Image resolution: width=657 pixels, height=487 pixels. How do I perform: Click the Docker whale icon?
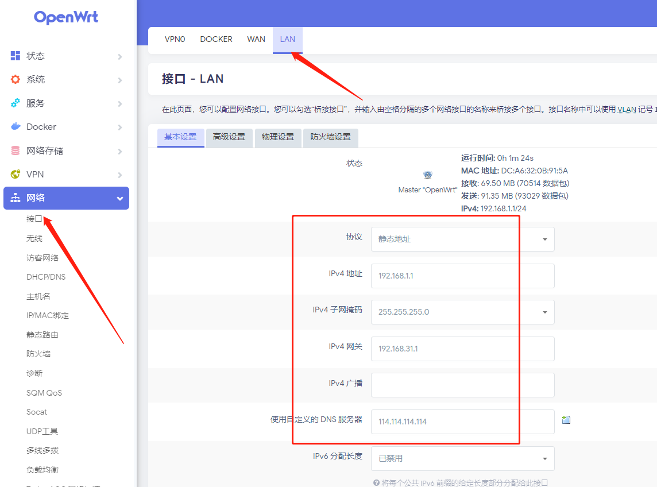click(16, 127)
